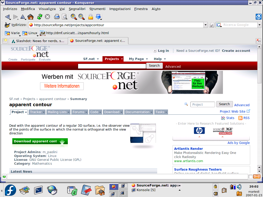
Task: Go forward with the Forward arrow
Action: pyautogui.click(x=15, y=17)
